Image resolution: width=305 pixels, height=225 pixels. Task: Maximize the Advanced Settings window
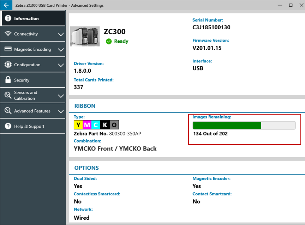click(x=291, y=5)
